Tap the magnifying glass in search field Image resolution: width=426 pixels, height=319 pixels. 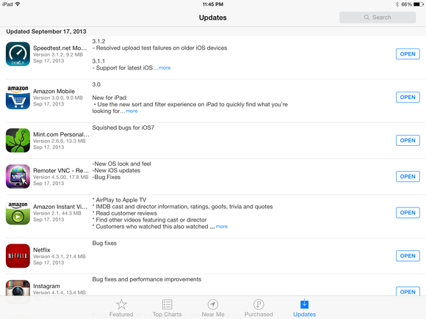[367, 18]
